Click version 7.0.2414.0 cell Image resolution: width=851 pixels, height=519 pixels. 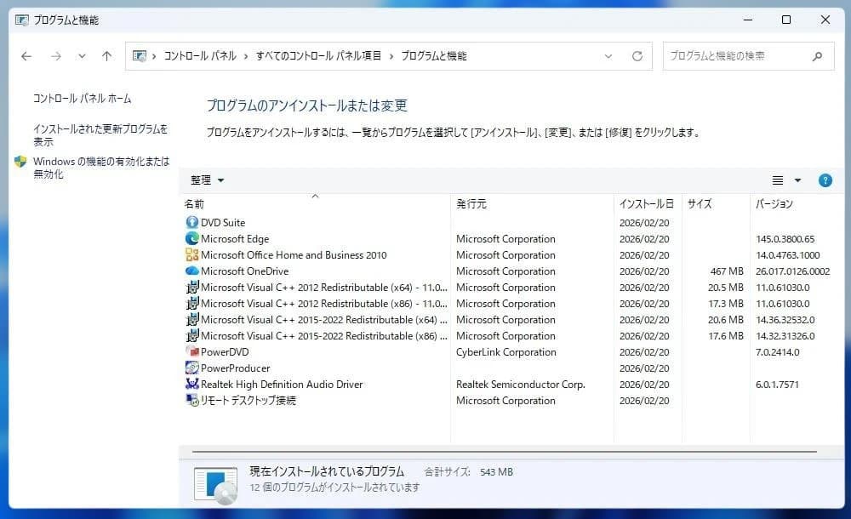pos(777,351)
